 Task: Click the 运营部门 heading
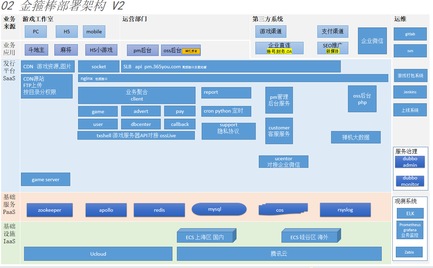[135, 19]
